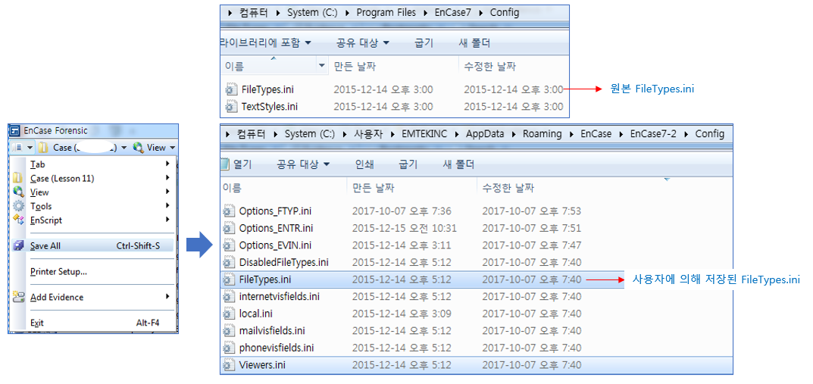Open the Add Evidence submenu
The image size is (813, 384).
[x=93, y=297]
